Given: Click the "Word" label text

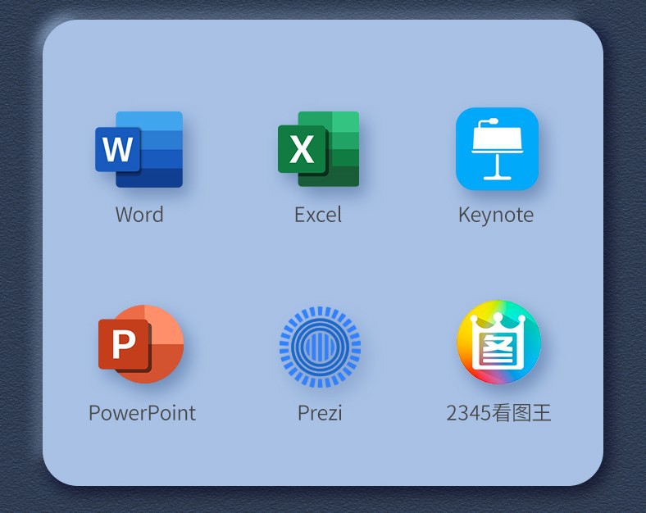Looking at the screenshot, I should pos(139,215).
